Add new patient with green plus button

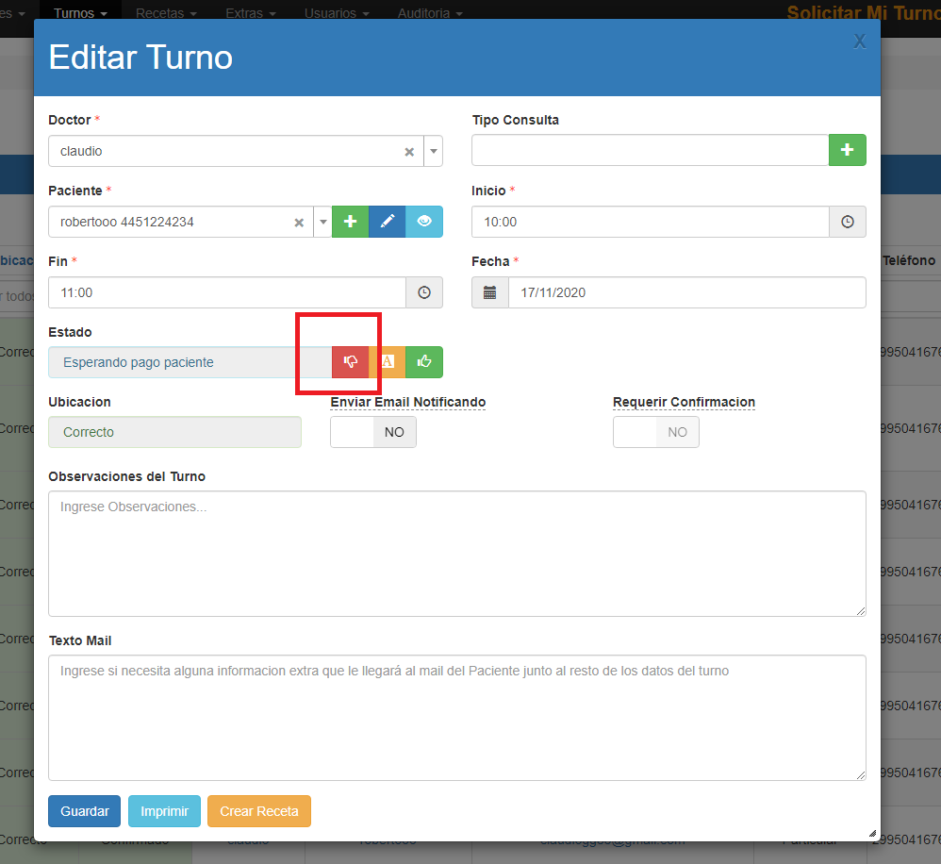pos(350,222)
